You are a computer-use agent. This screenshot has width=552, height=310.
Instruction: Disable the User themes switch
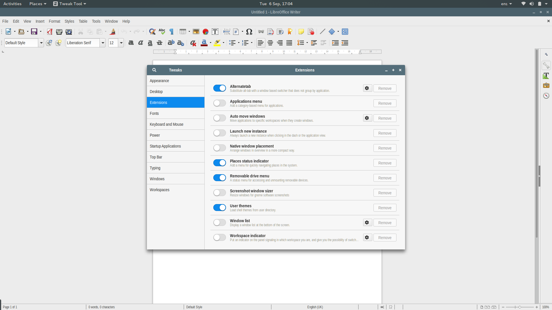coord(220,208)
